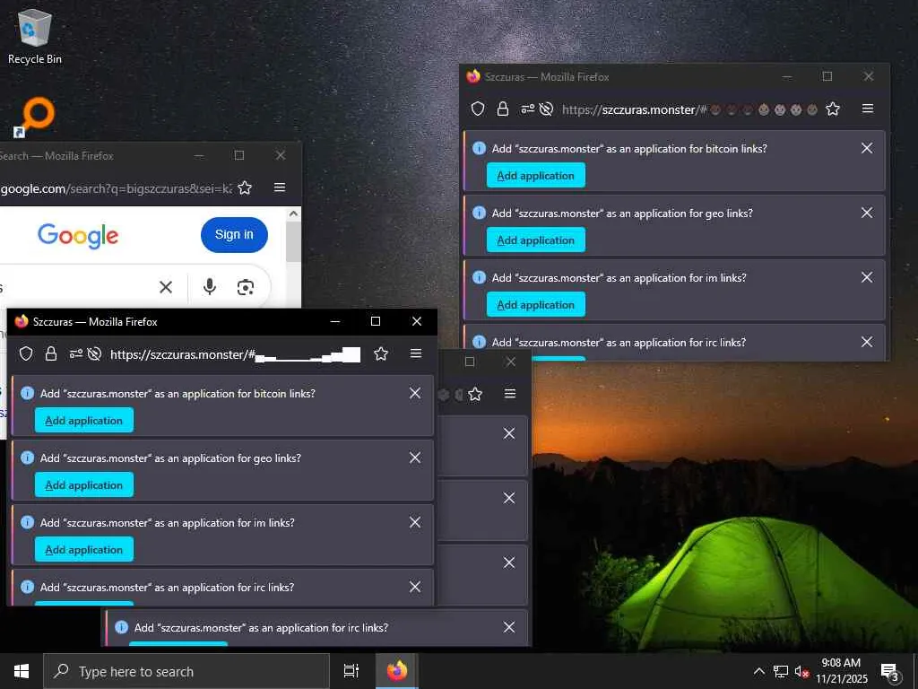Show hidden system tray icons

(758, 672)
